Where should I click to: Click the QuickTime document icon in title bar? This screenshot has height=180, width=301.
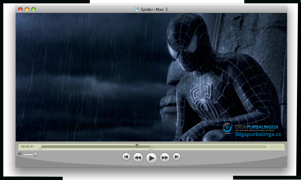pos(137,9)
